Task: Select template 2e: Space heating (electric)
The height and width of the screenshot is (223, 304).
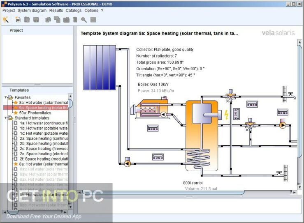Action: click(41, 154)
